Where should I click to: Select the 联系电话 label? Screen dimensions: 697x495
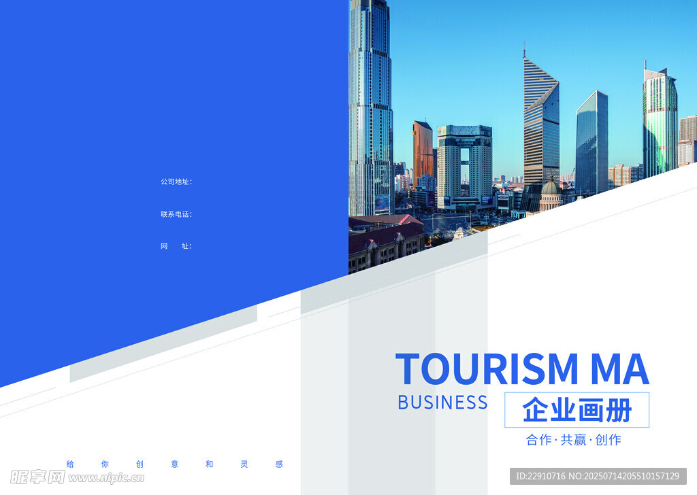click(176, 214)
